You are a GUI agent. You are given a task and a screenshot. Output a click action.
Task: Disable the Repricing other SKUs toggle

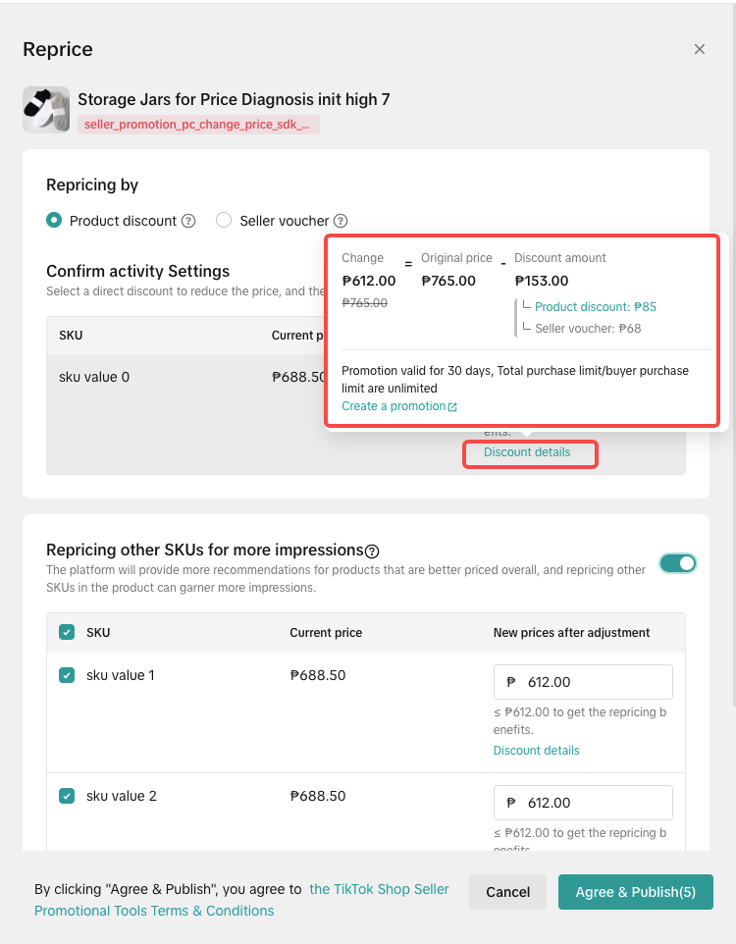(x=677, y=562)
